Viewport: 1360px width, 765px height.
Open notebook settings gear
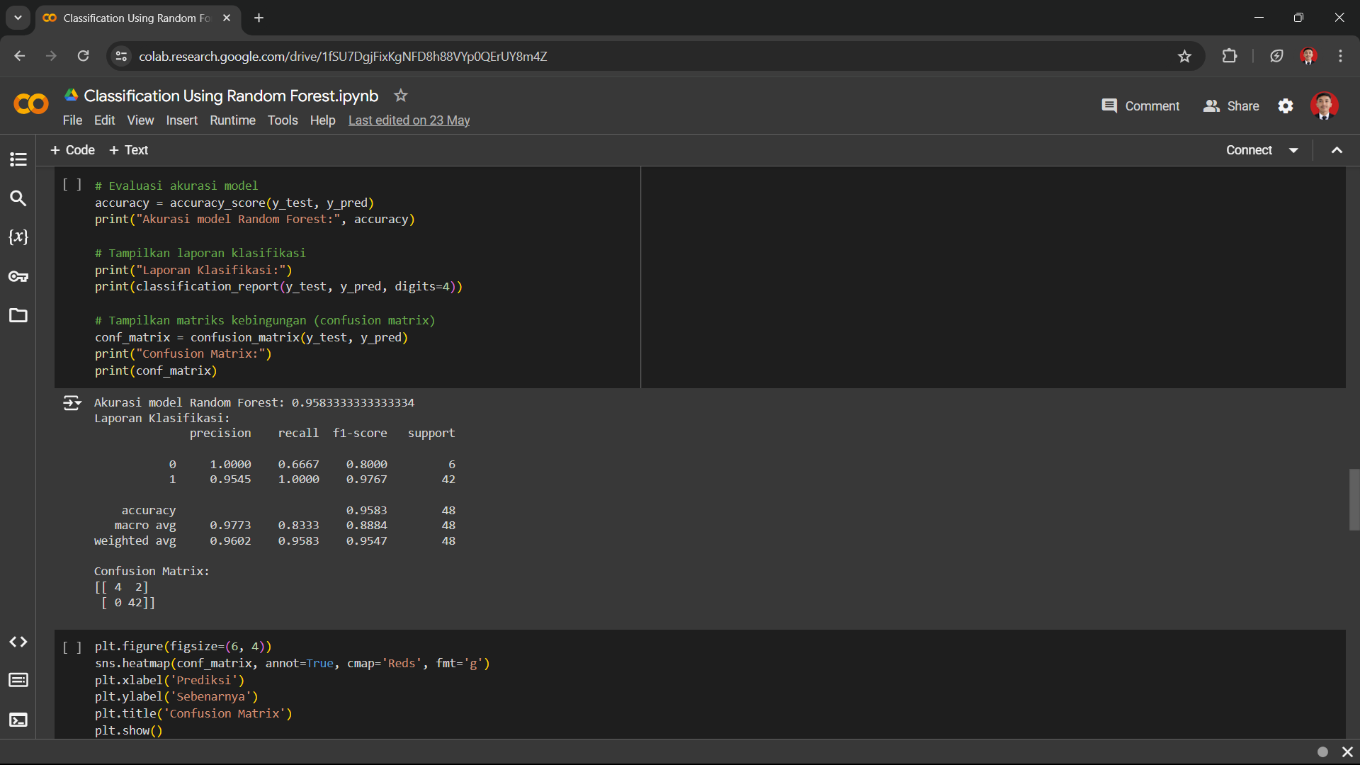coord(1286,106)
